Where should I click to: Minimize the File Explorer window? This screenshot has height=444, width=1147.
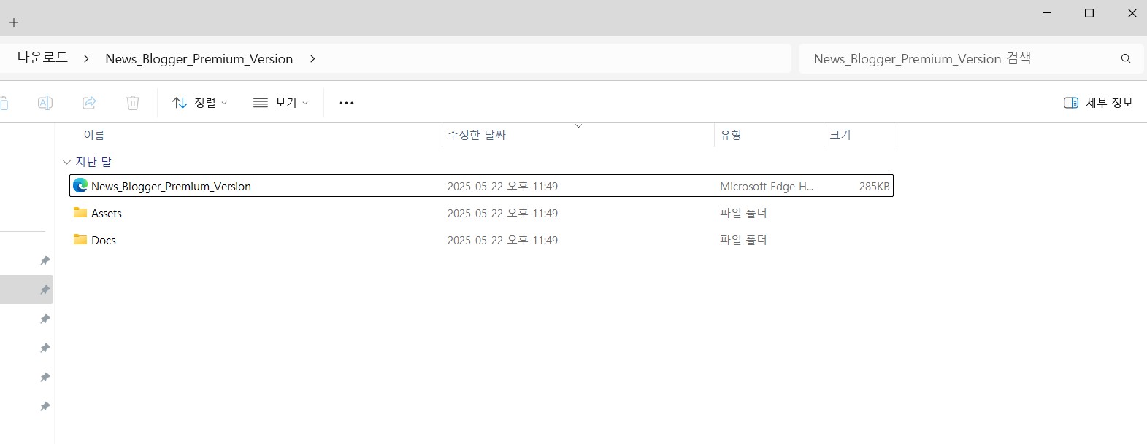[x=1047, y=13]
